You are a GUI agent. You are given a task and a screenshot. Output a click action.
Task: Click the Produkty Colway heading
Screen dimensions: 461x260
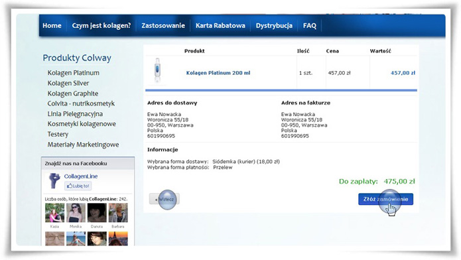point(77,58)
